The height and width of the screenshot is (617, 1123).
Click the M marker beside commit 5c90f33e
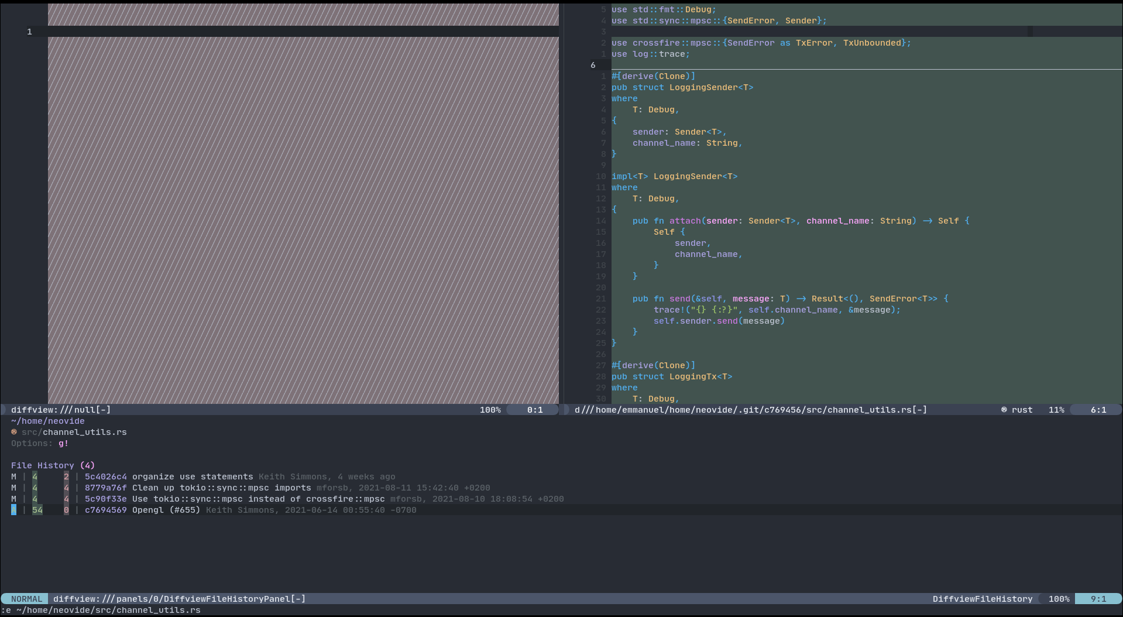click(13, 499)
